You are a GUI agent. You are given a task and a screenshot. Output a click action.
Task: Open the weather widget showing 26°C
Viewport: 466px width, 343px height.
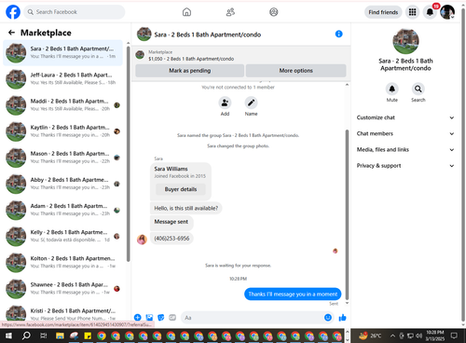[370, 336]
